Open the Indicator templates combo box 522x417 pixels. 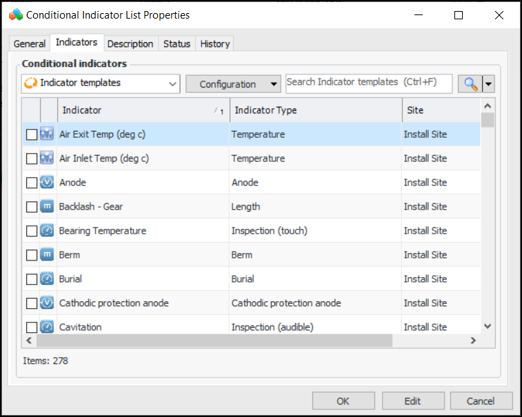pos(100,83)
